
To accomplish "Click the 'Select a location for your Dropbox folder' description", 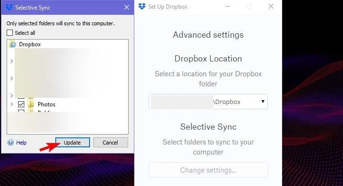I will click(208, 79).
